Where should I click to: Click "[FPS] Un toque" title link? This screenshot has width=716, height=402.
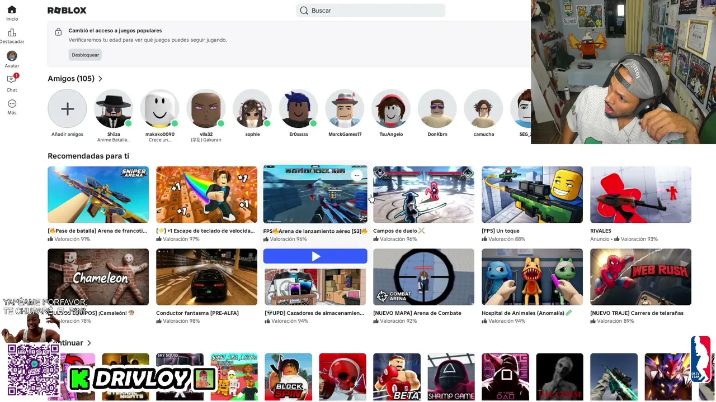(x=501, y=231)
